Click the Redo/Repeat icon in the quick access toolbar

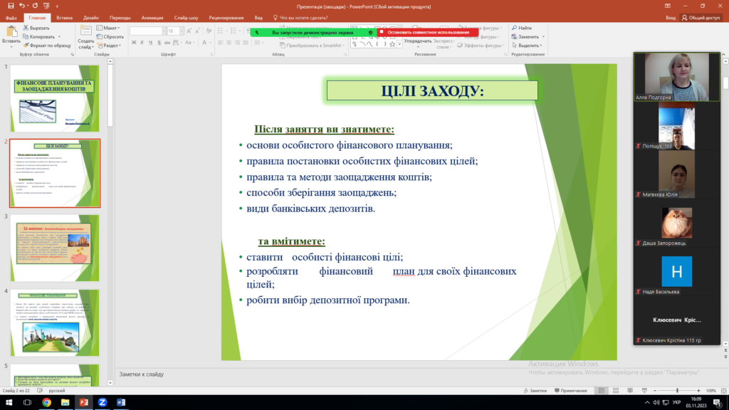35,6
